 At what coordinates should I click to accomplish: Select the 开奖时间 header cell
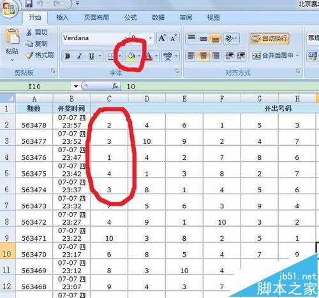71,108
